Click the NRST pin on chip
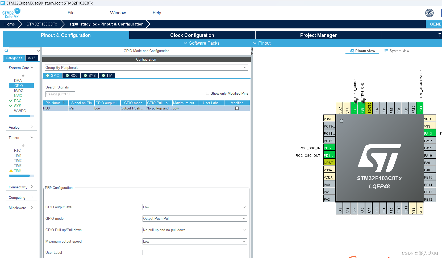The height and width of the screenshot is (258, 442). [329, 162]
